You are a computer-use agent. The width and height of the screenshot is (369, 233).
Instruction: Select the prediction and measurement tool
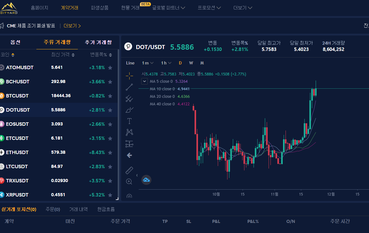129,144
